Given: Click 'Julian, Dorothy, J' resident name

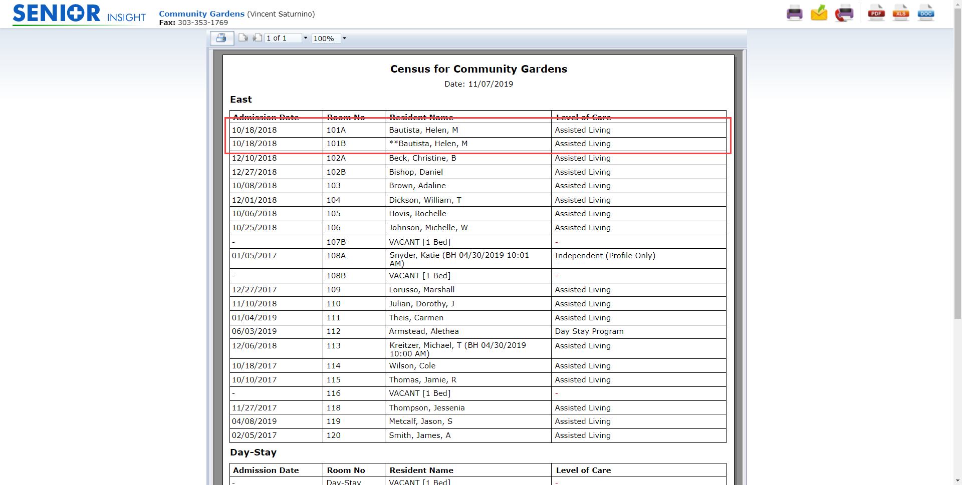Looking at the screenshot, I should 421,304.
